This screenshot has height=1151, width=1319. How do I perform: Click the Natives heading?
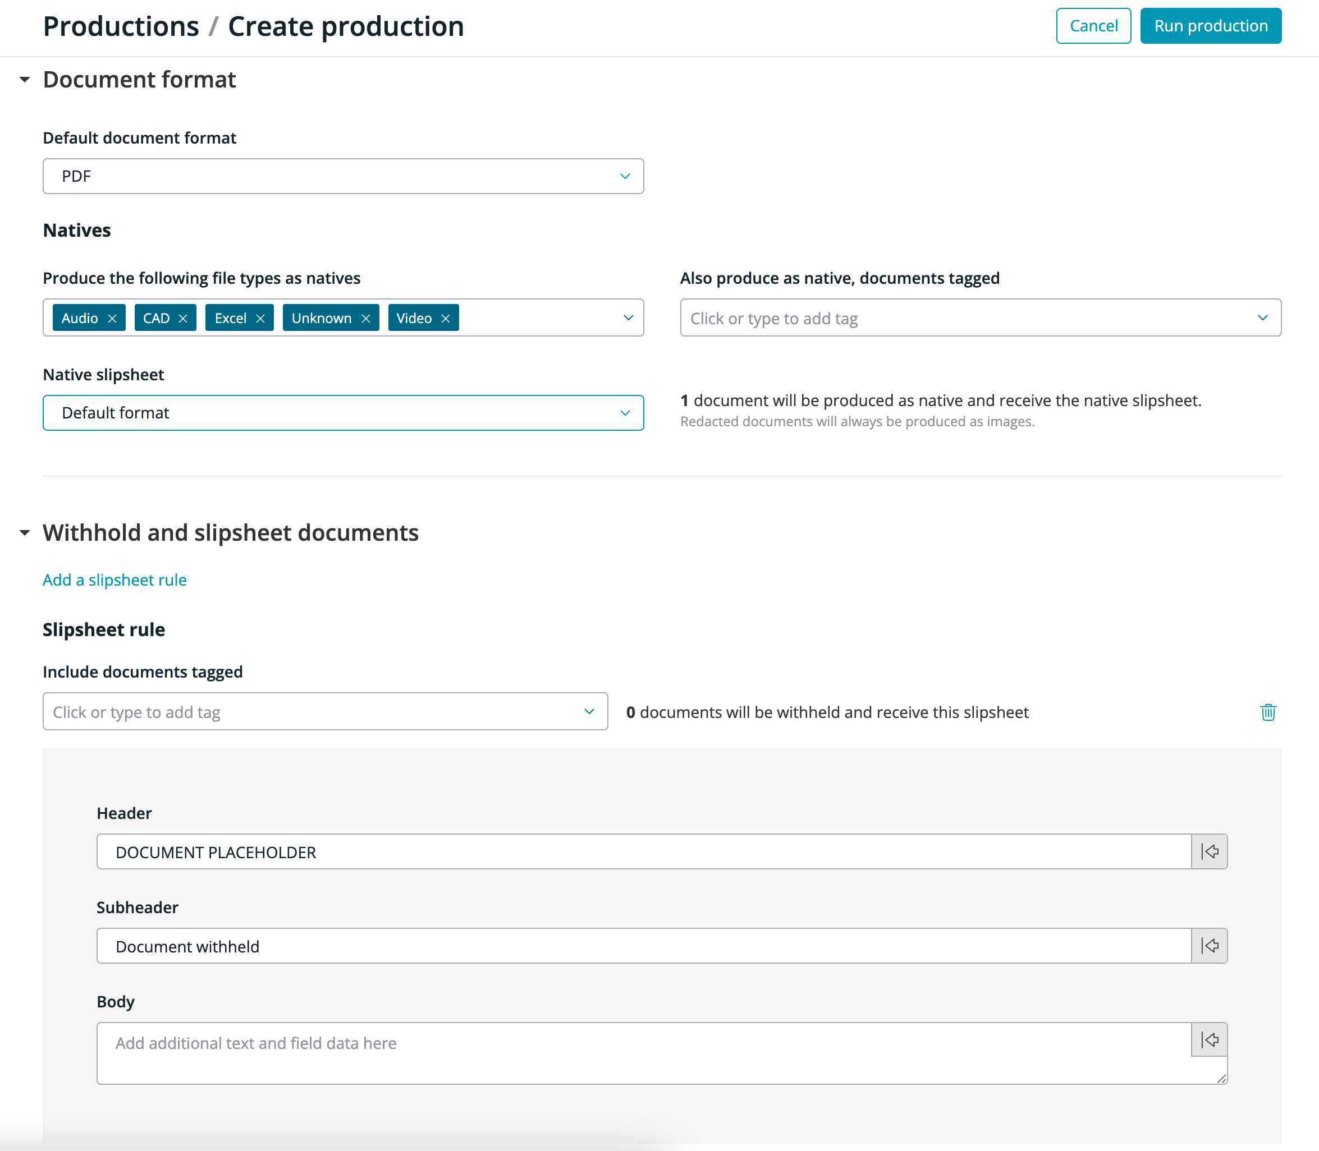coord(77,230)
